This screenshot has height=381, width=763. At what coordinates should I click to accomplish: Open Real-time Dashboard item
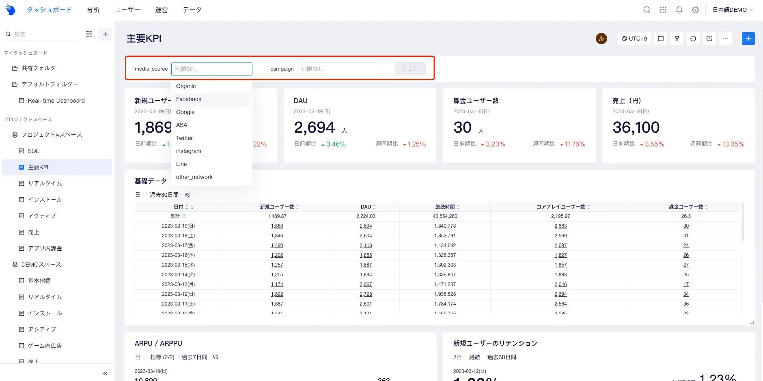tap(56, 101)
